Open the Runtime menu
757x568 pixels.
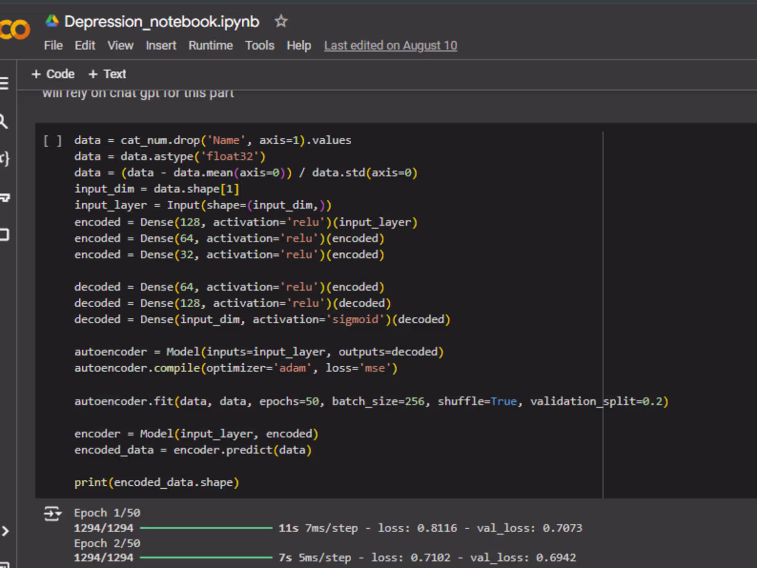[210, 45]
